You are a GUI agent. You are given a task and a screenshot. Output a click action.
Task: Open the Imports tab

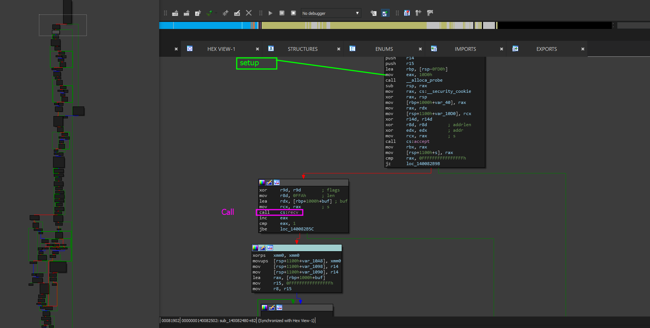pyautogui.click(x=465, y=49)
